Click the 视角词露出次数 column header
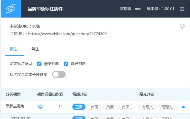Image resolution: width=190 pixels, height=119 pixels. tap(50, 94)
